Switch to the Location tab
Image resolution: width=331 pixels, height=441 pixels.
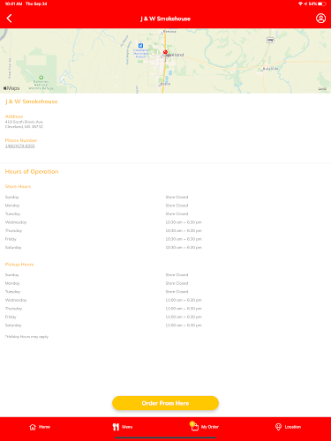288,427
